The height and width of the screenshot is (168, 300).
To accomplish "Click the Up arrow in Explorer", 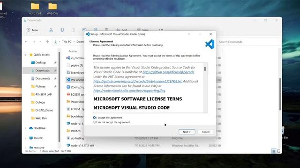I will click(x=47, y=42).
